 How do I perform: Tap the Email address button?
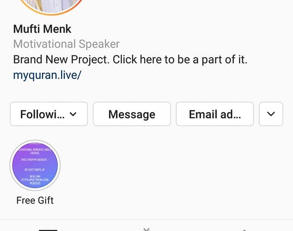215,114
